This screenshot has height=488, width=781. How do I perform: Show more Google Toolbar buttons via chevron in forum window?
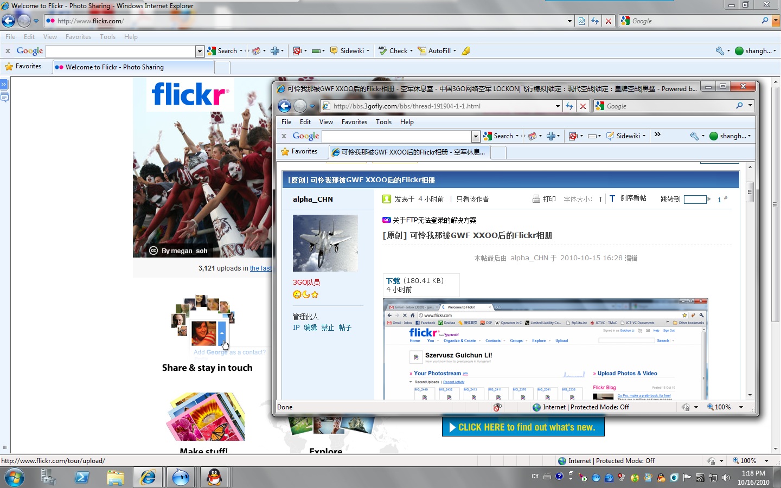pyautogui.click(x=657, y=134)
